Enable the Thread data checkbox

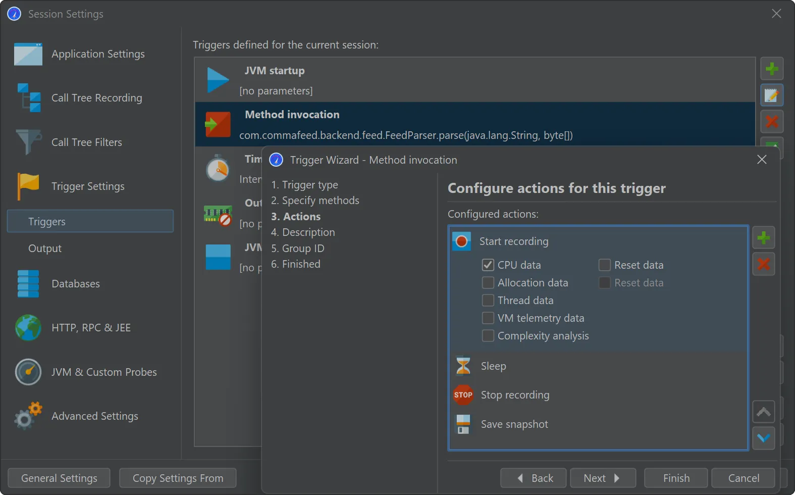pyautogui.click(x=488, y=301)
